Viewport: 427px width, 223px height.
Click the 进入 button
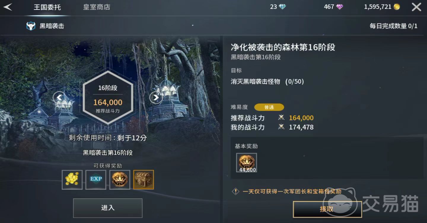pos(108,208)
